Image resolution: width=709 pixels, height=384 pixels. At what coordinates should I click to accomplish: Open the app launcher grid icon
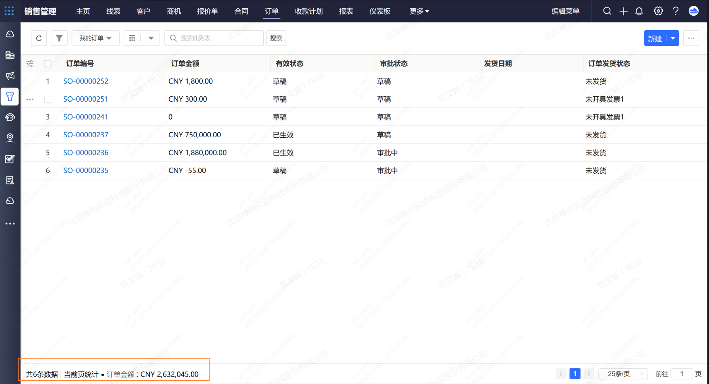point(9,11)
